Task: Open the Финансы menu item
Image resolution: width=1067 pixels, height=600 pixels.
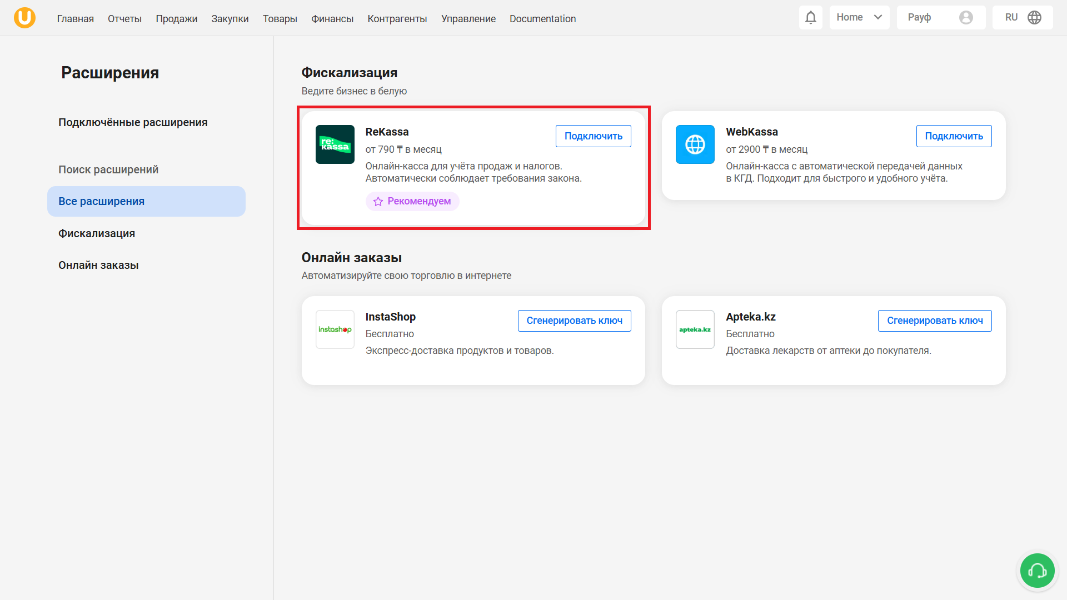Action: (332, 19)
